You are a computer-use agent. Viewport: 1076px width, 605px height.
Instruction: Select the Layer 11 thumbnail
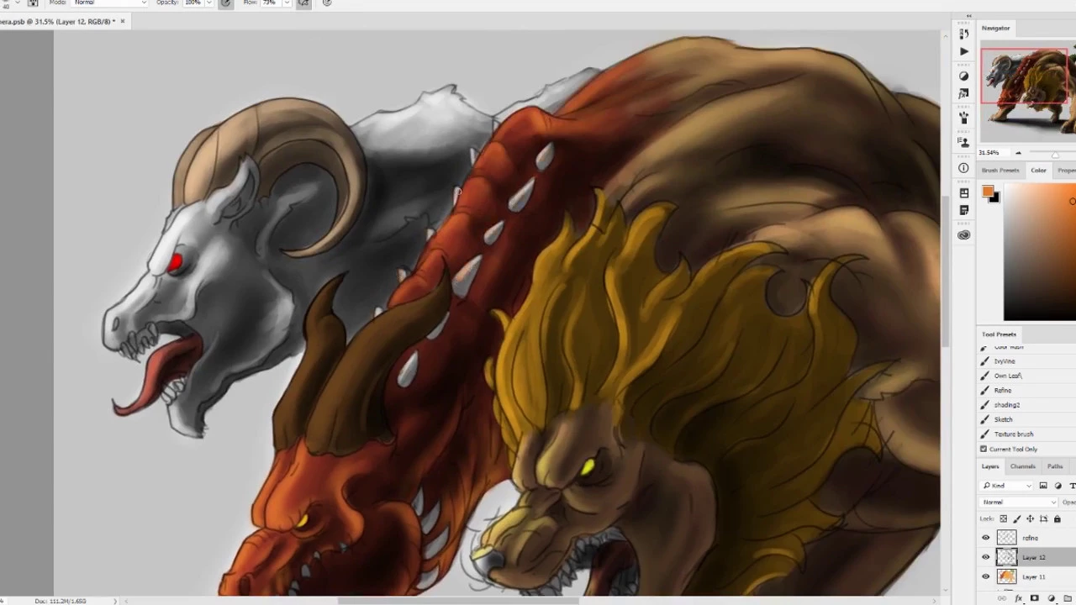point(1006,576)
